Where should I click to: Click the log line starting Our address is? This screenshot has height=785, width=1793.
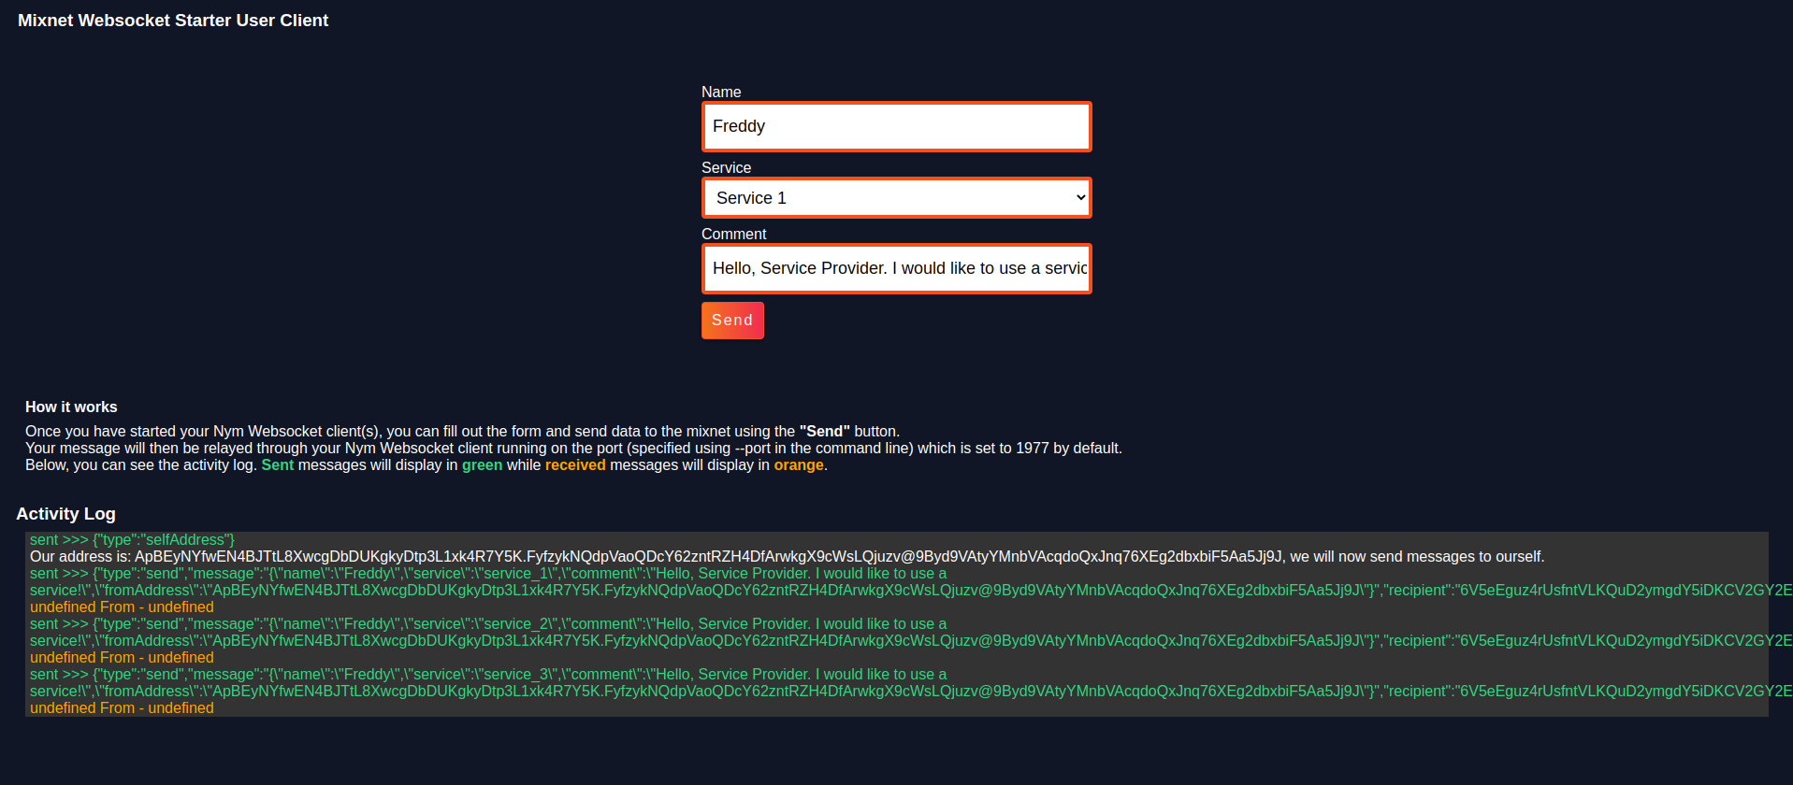pyautogui.click(x=787, y=556)
